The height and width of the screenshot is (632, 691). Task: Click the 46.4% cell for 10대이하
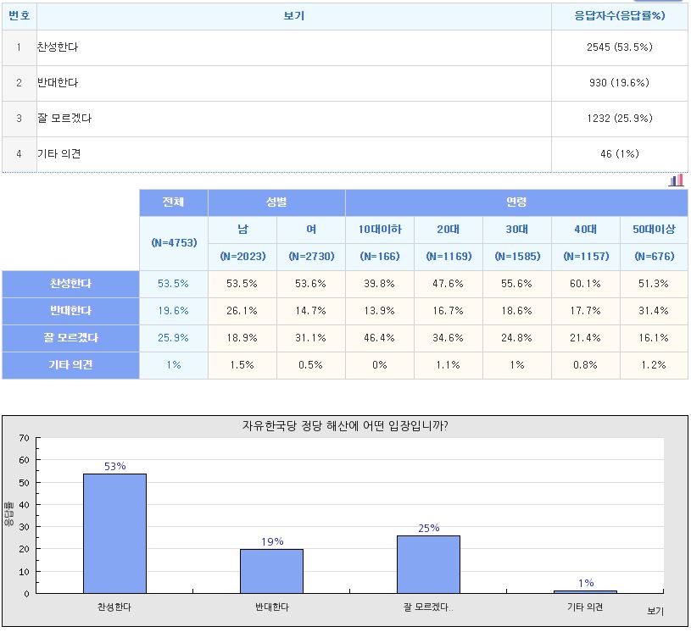[x=380, y=338]
